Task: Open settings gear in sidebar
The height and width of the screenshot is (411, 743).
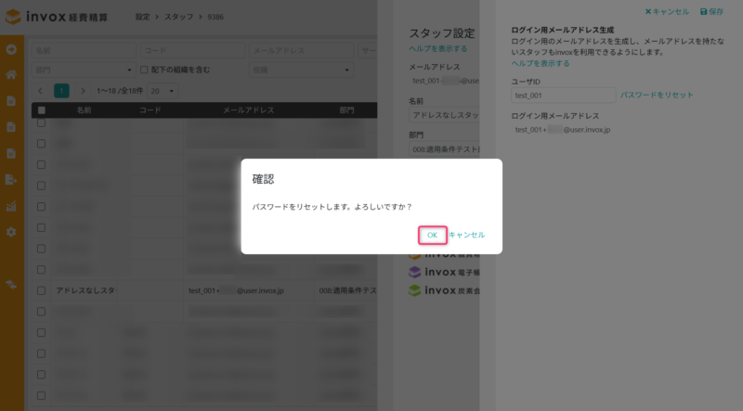Action: (11, 232)
